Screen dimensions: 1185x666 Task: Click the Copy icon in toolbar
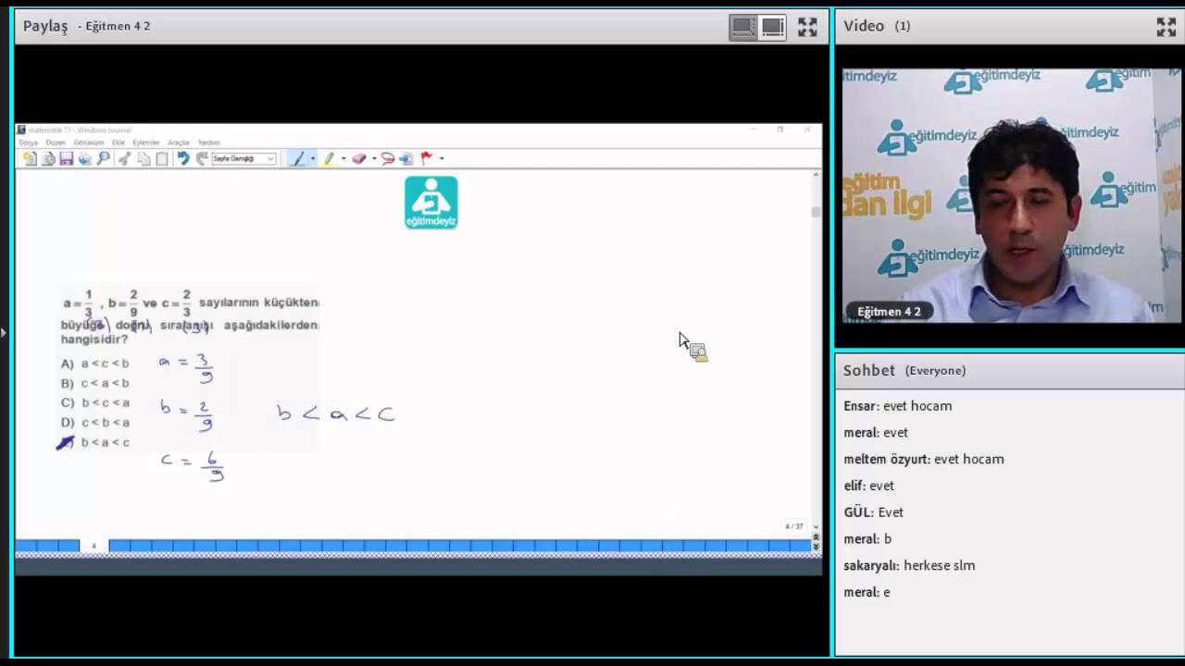pyautogui.click(x=143, y=159)
